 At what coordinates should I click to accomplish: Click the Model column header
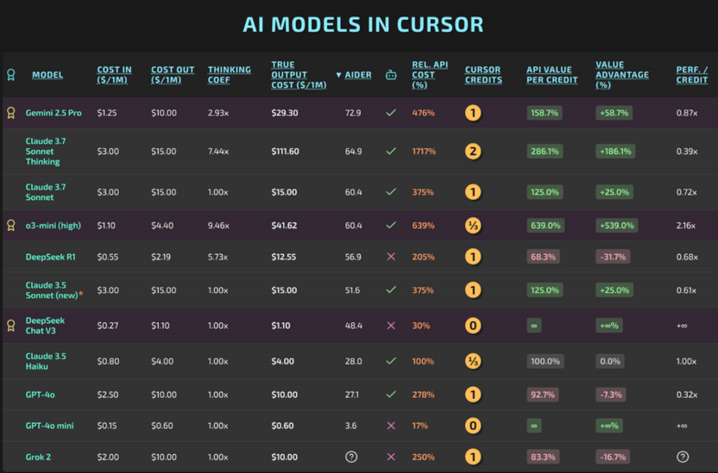(47, 75)
